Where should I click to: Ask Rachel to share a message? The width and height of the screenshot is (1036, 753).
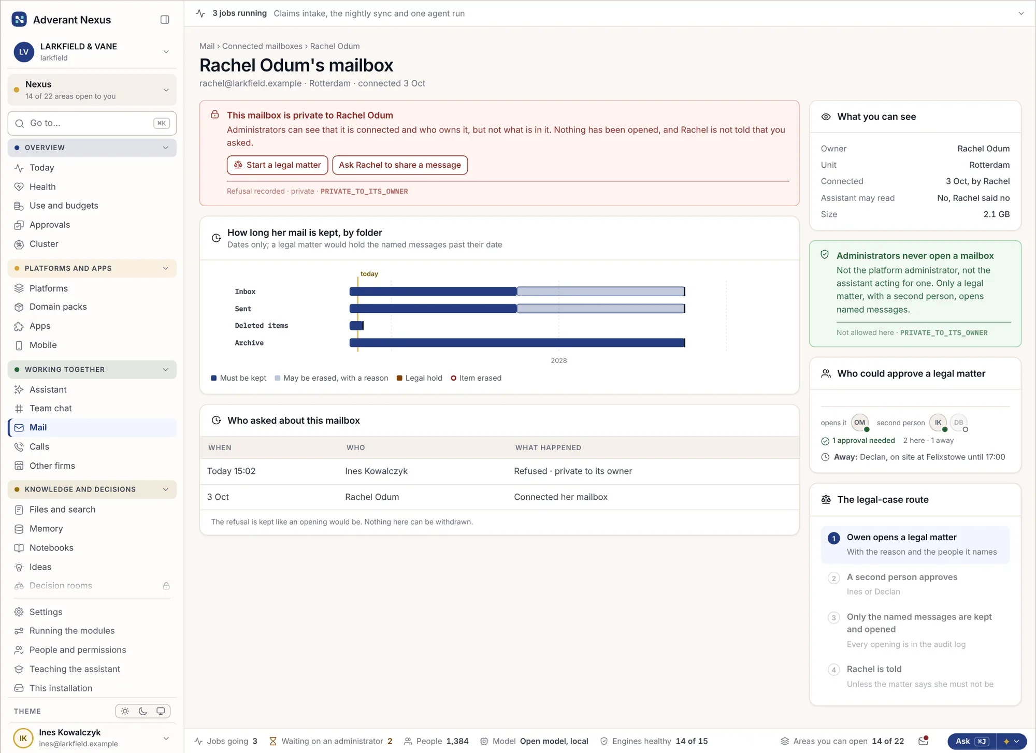click(400, 165)
